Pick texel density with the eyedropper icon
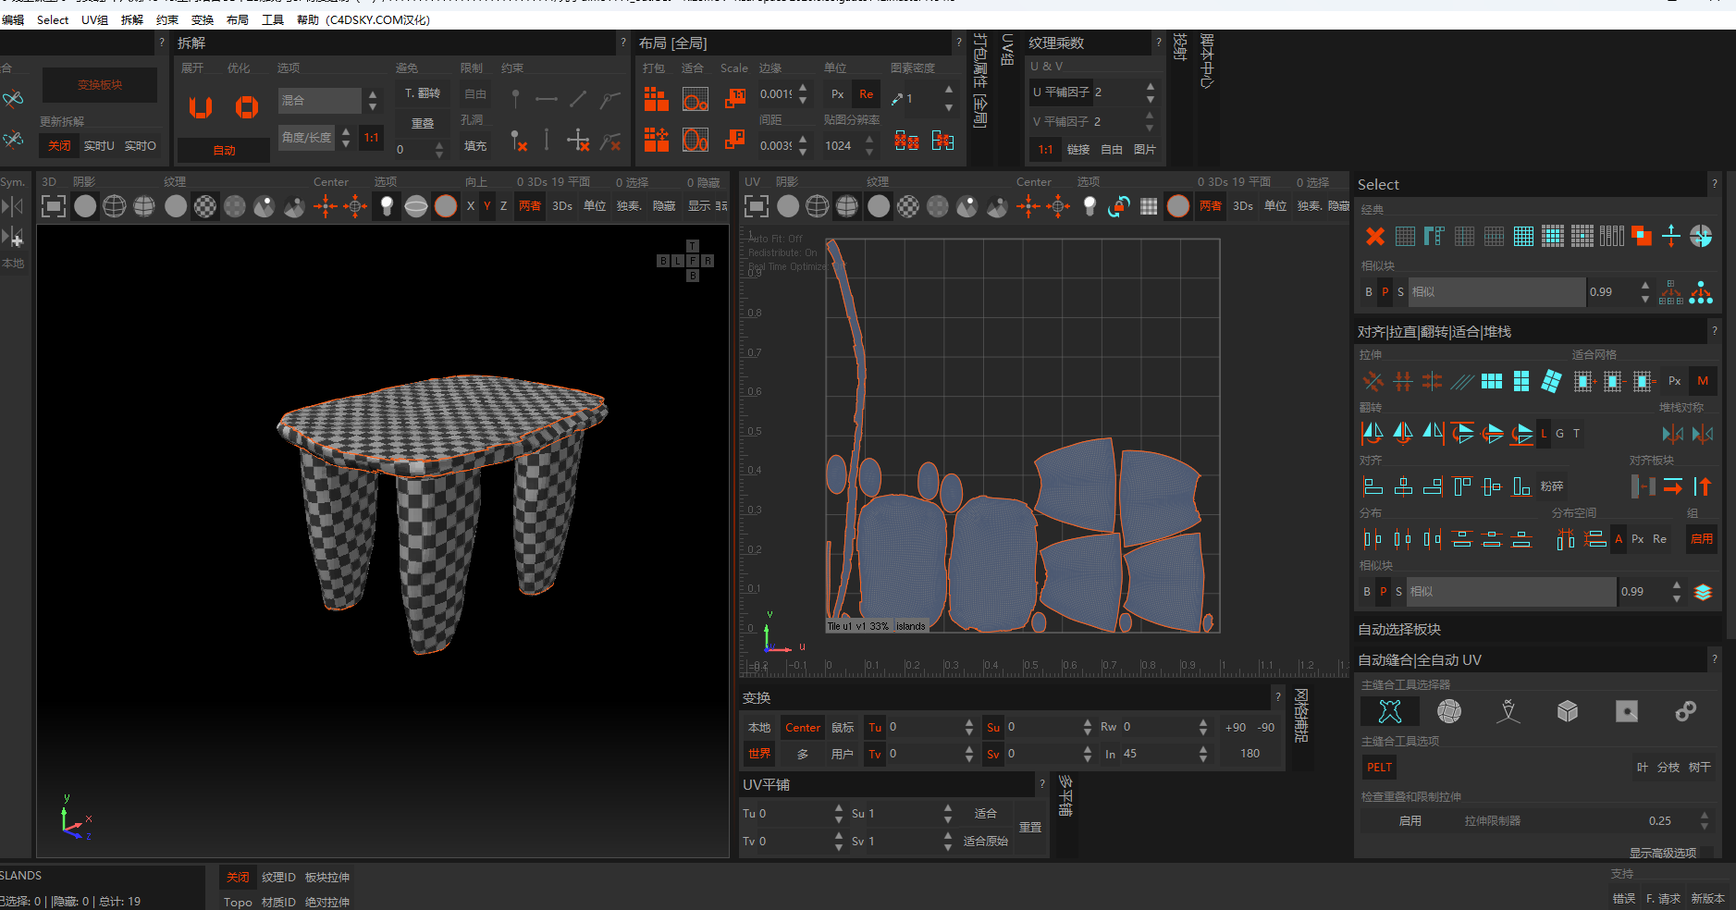The image size is (1736, 910). (896, 99)
